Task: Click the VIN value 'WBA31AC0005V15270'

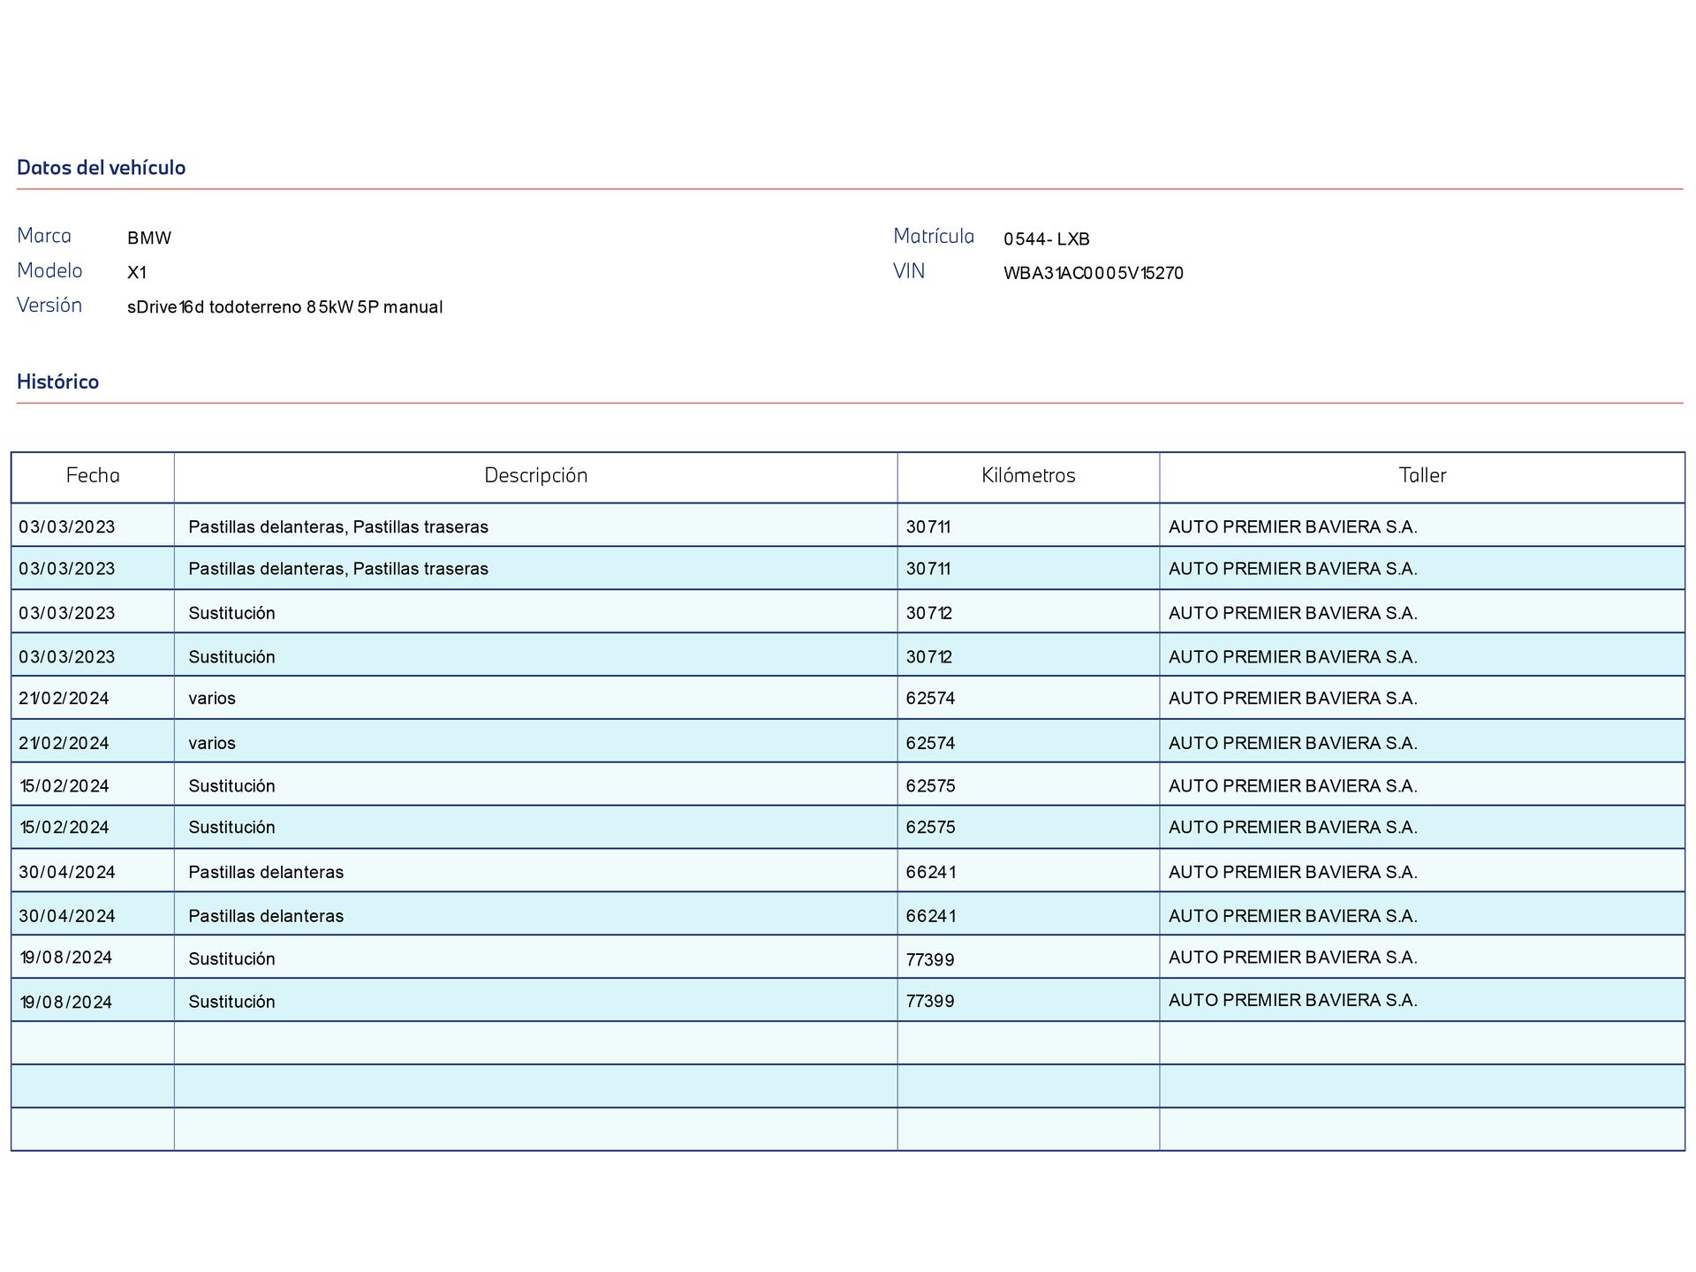Action: (1094, 274)
